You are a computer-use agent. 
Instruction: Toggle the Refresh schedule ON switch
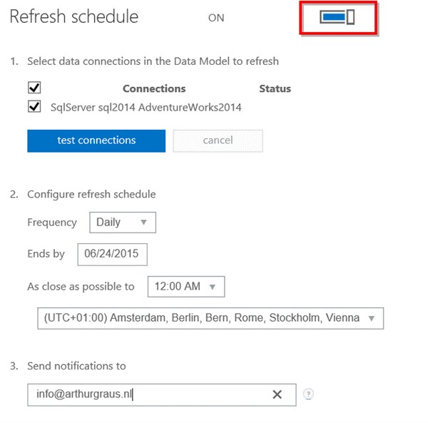coord(337,17)
